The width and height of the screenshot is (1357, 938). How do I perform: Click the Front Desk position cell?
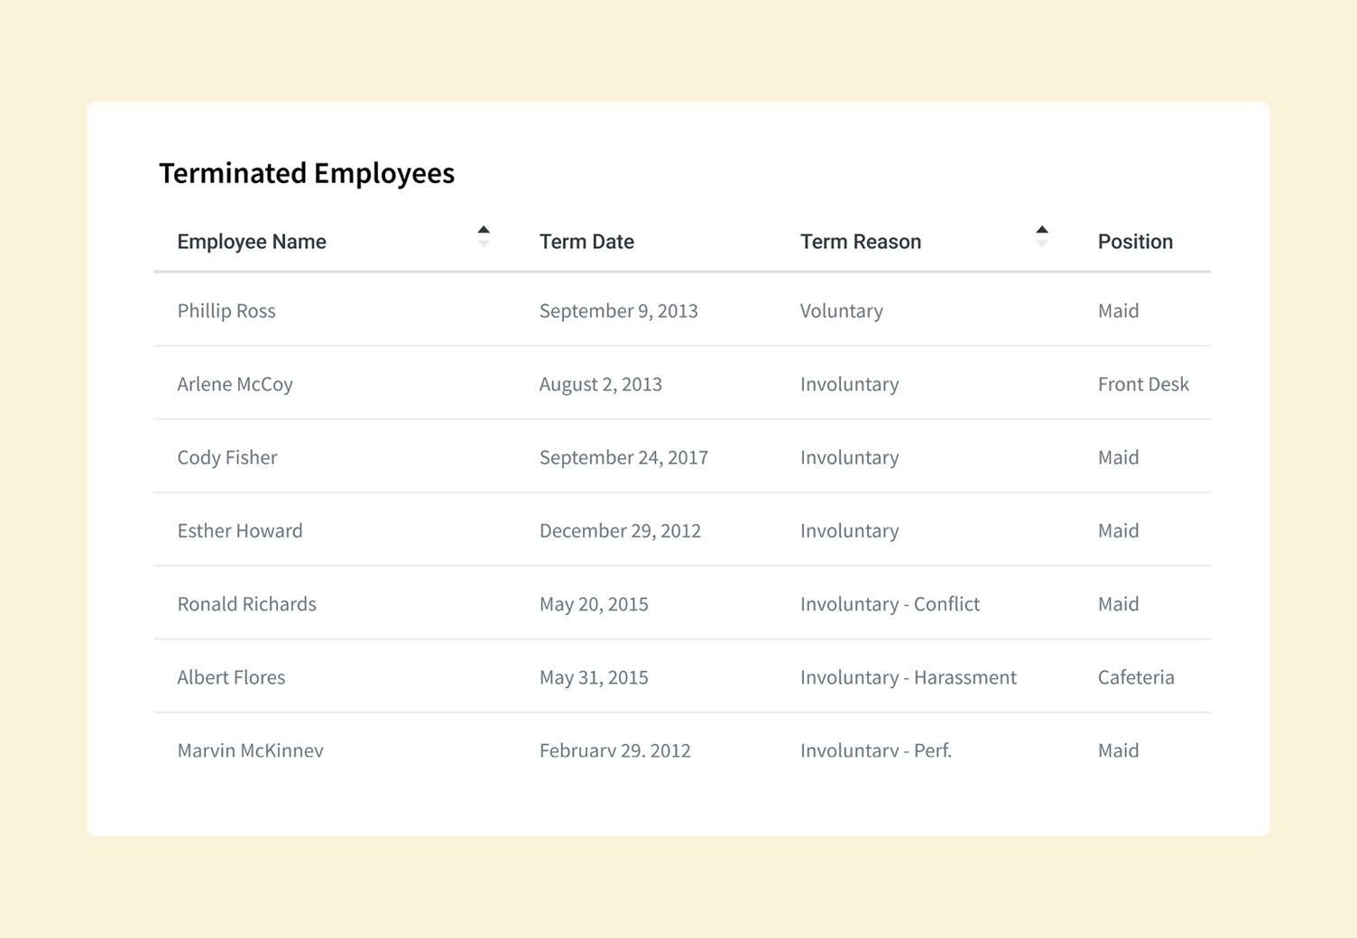point(1143,384)
